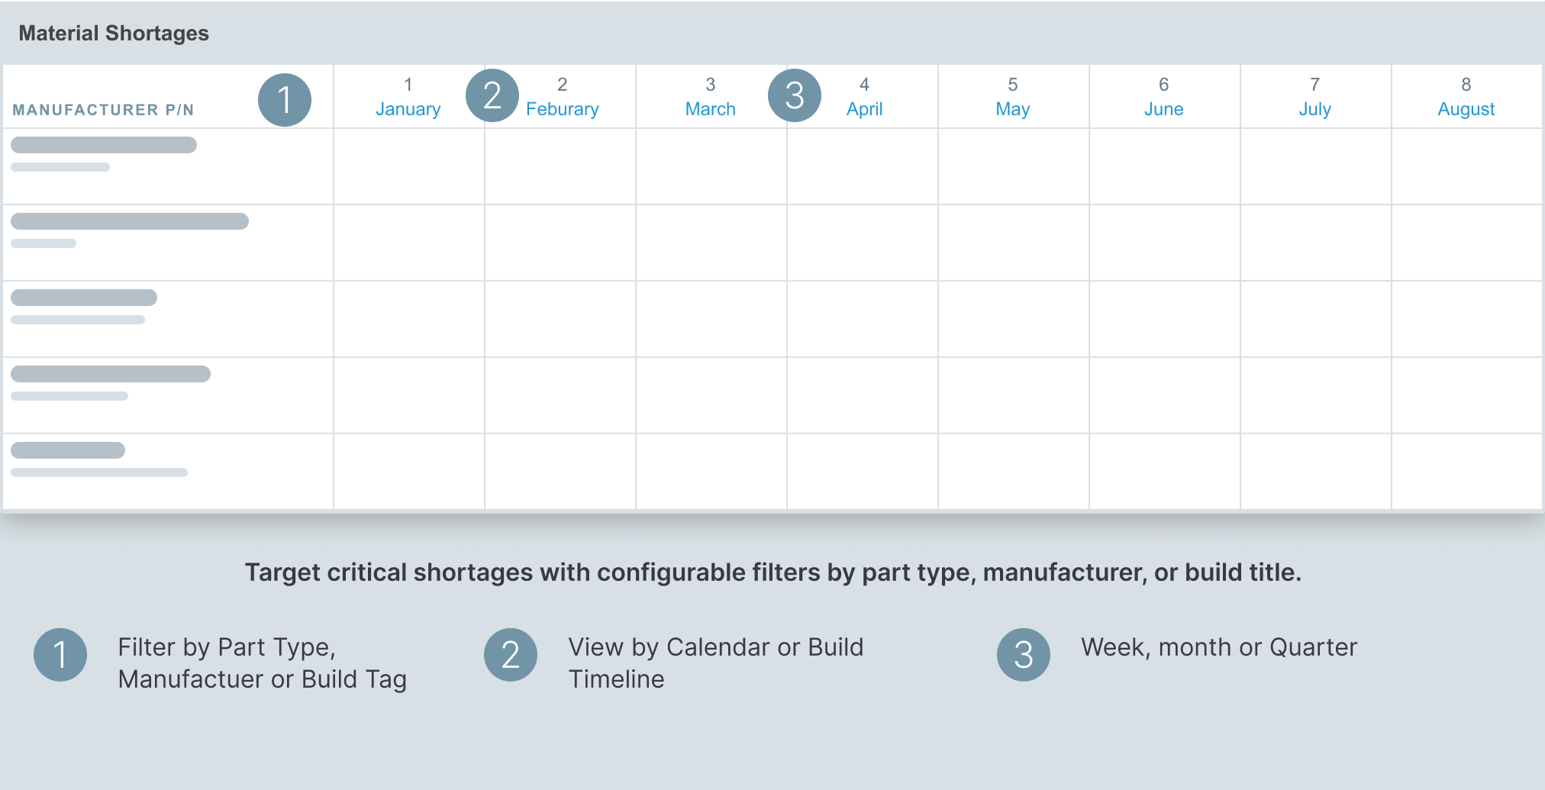Image resolution: width=1545 pixels, height=790 pixels.
Task: Click callout marker 1 beside Manufacturer P/N
Action: pyautogui.click(x=285, y=100)
